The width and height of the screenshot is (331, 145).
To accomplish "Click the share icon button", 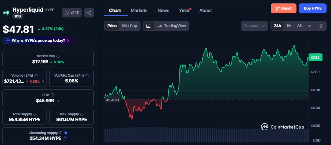I will [89, 13].
